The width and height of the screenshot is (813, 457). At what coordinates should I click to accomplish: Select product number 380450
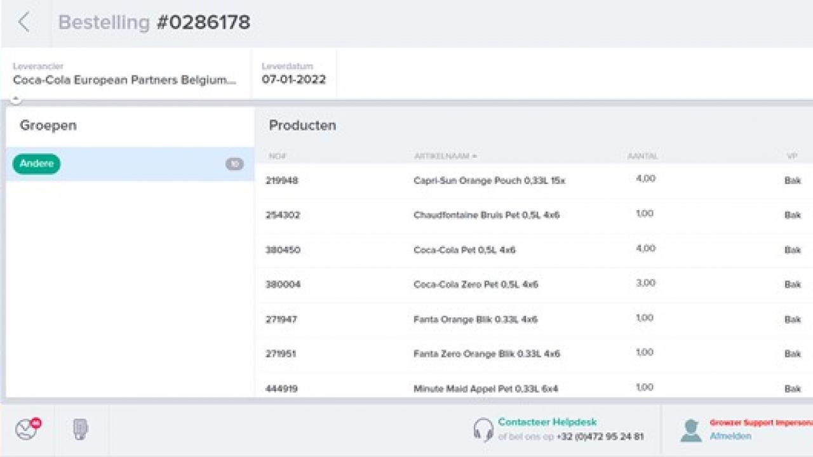283,250
